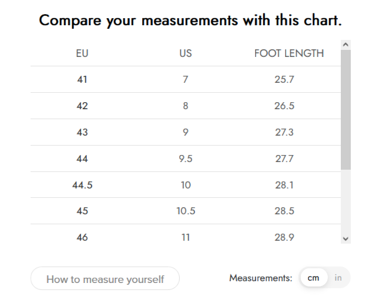Select the EU 41 size cell
This screenshot has width=369, height=300.
[x=82, y=79]
